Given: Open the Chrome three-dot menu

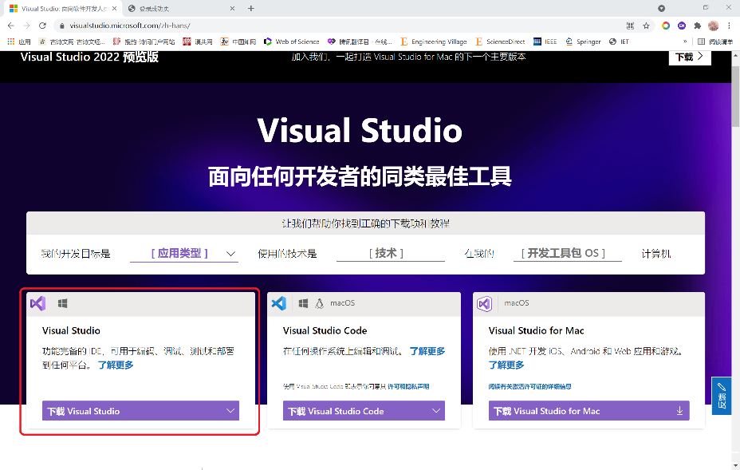Looking at the screenshot, I should coord(729,26).
